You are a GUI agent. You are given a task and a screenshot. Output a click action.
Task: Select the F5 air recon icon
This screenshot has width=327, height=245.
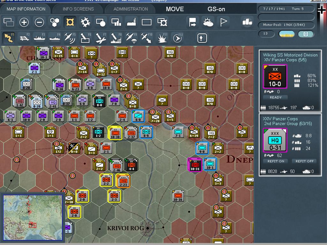70,38
